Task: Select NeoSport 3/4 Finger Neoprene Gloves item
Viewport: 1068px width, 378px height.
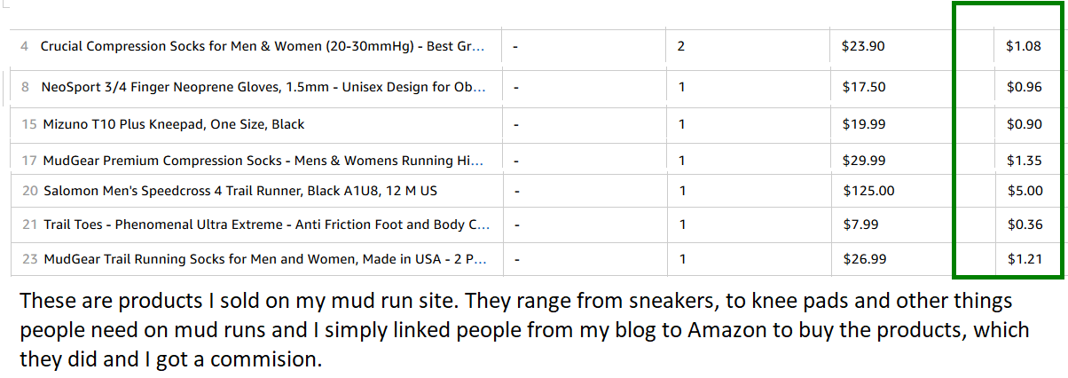Action: (264, 88)
